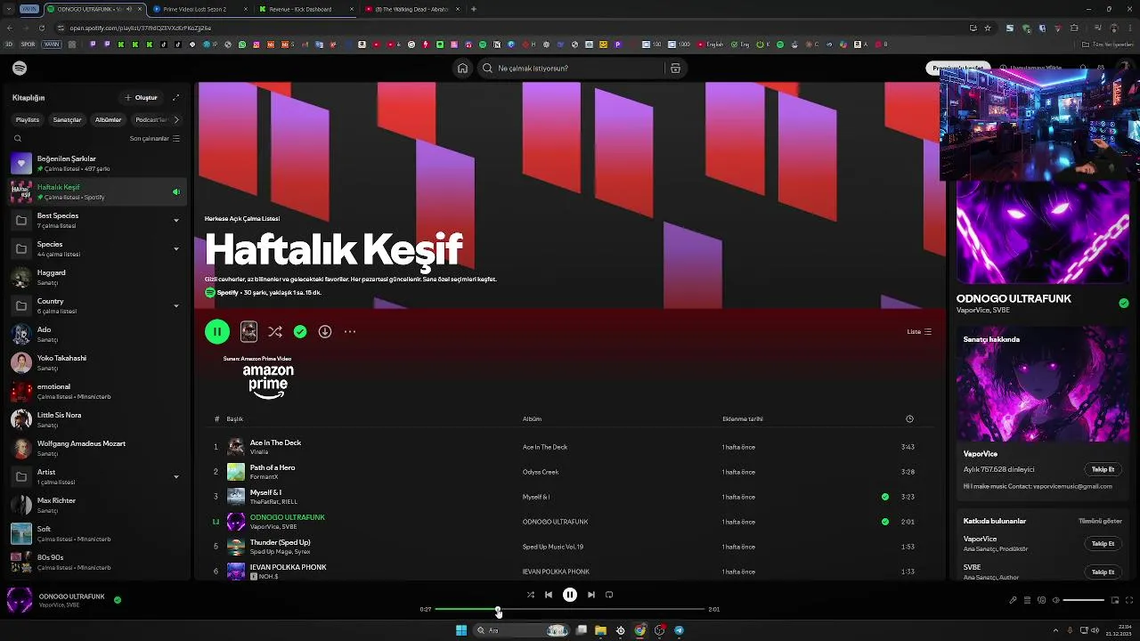This screenshot has width=1140, height=641.
Task: Open the playlist more options ellipsis
Action: pyautogui.click(x=350, y=332)
